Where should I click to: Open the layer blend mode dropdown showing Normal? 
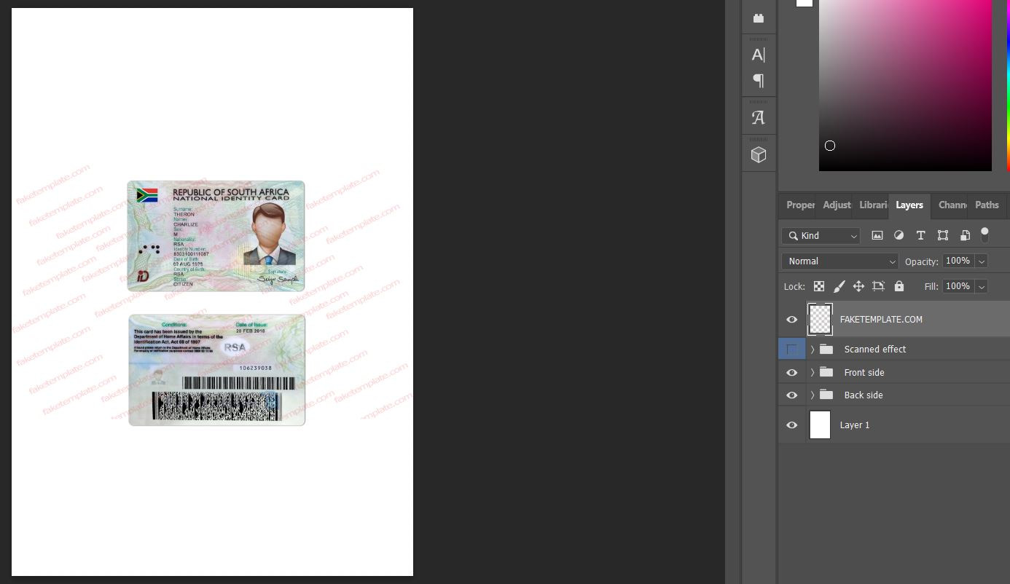pyautogui.click(x=839, y=261)
